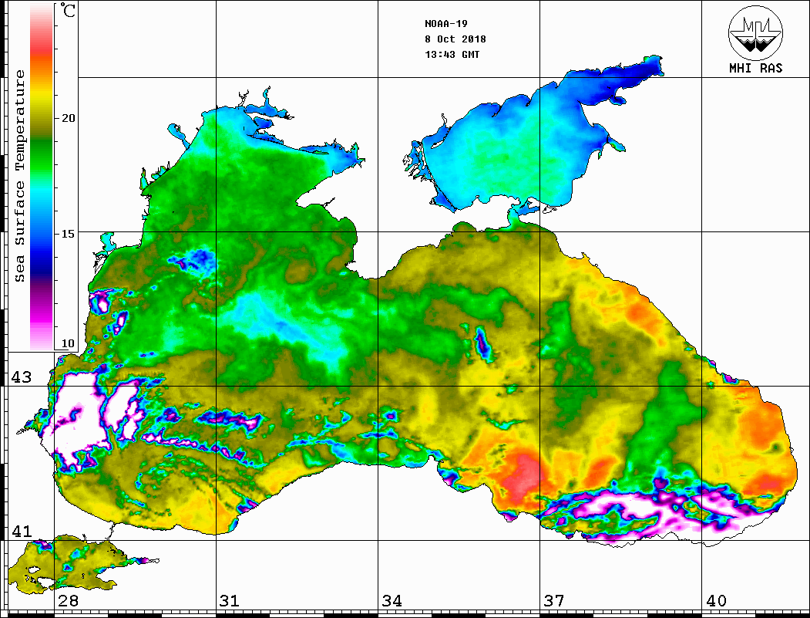Click the '10' tick on temperature scale

point(68,343)
